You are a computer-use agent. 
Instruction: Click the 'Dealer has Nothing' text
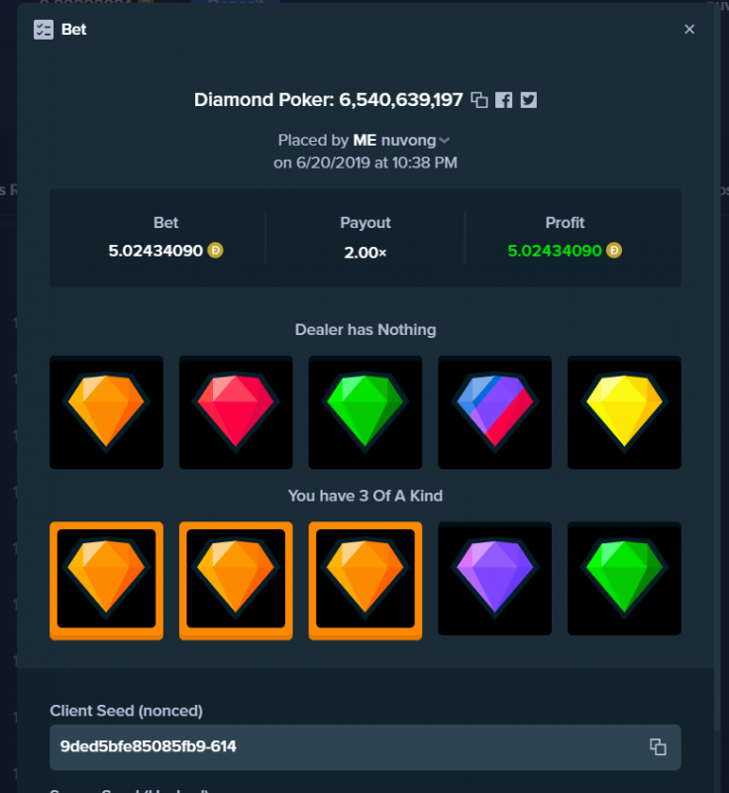365,330
